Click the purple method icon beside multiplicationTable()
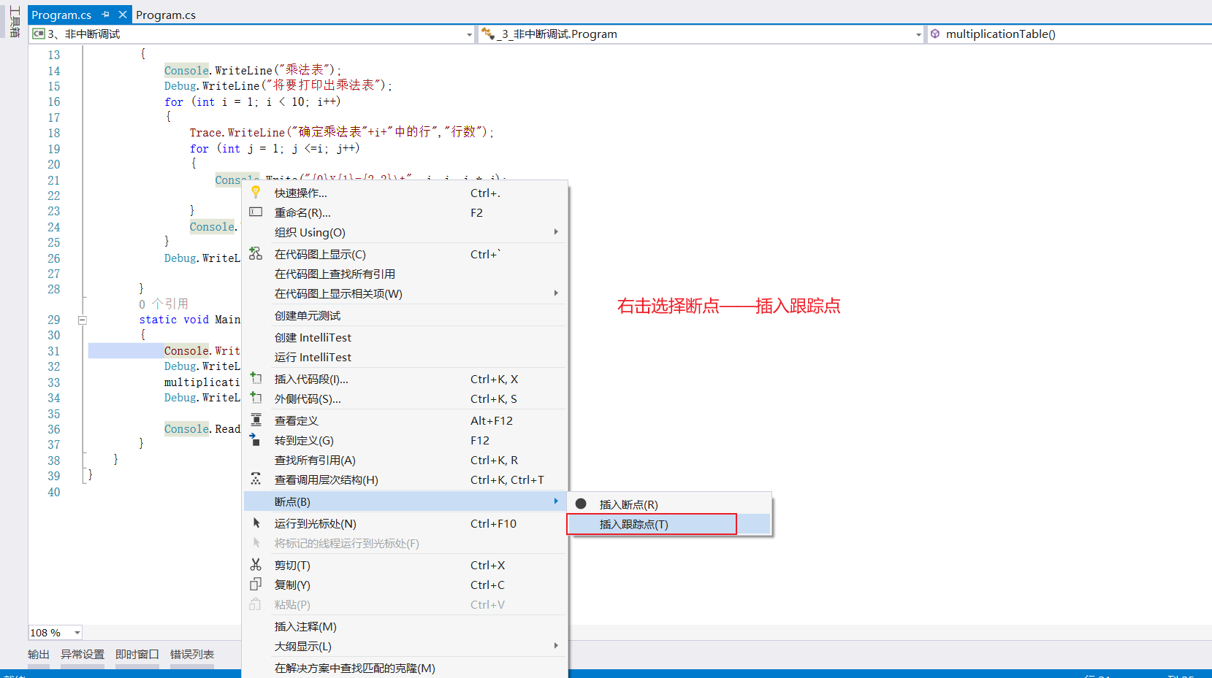 click(936, 34)
